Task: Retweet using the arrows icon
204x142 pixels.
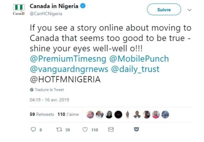Action: tap(59, 129)
